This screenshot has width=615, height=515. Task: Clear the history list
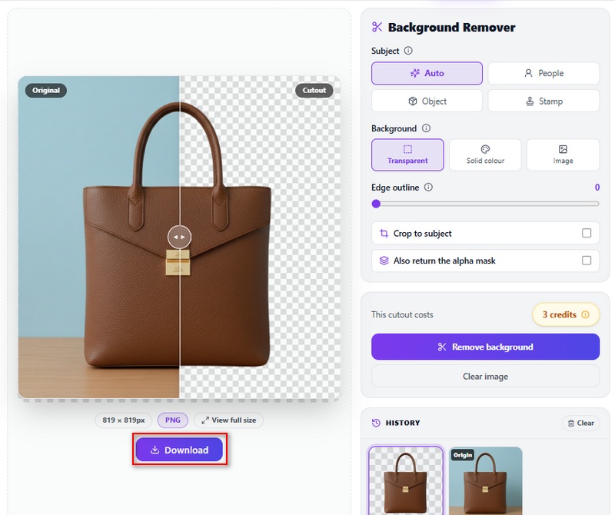581,423
